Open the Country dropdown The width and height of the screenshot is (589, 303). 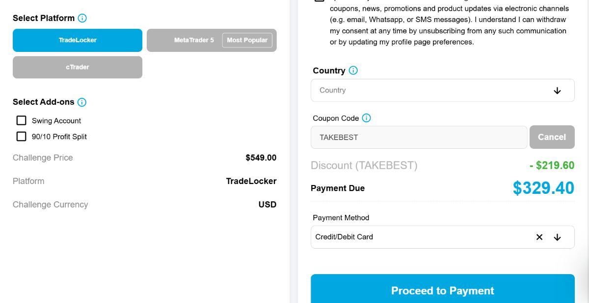[x=432, y=91]
